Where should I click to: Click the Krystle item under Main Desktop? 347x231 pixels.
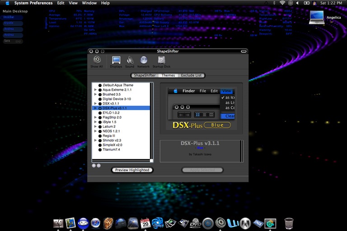pyautogui.click(x=13, y=23)
